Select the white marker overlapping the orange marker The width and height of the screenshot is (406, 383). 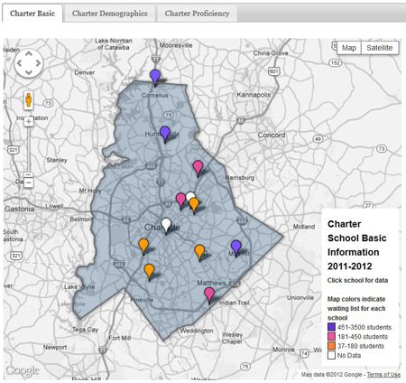(x=189, y=196)
